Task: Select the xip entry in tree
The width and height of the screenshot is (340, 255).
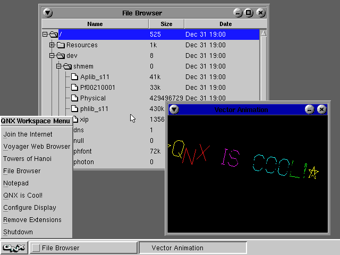Action: point(84,120)
